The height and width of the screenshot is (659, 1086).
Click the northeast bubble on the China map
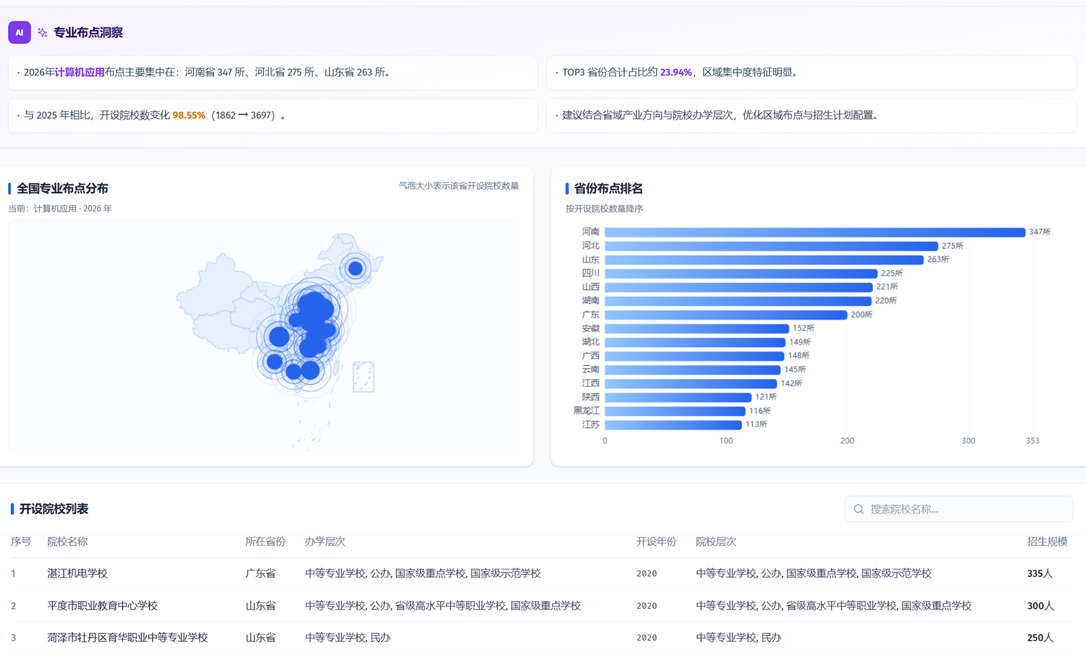click(x=356, y=268)
